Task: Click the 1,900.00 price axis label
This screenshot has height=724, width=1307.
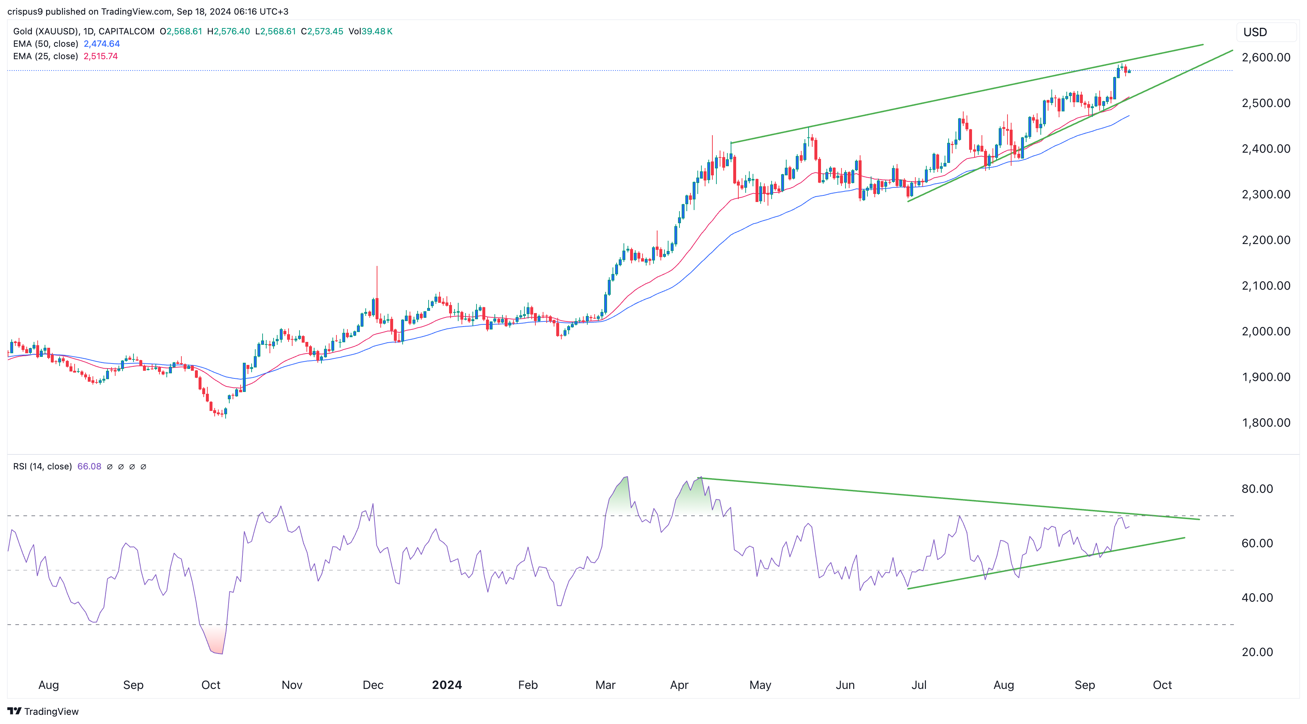Action: 1266,377
